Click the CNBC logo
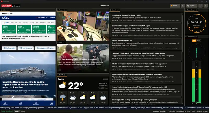 [x=6, y=18]
